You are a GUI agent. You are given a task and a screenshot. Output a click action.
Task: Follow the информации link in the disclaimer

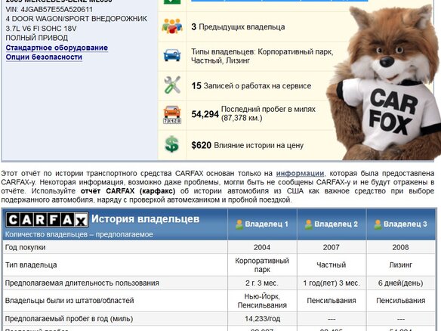[x=300, y=173]
